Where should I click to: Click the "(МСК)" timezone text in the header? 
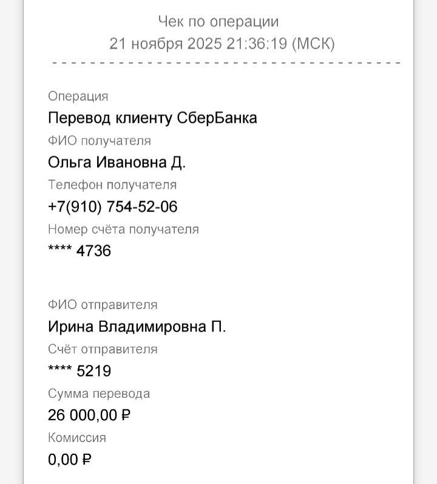(x=313, y=44)
